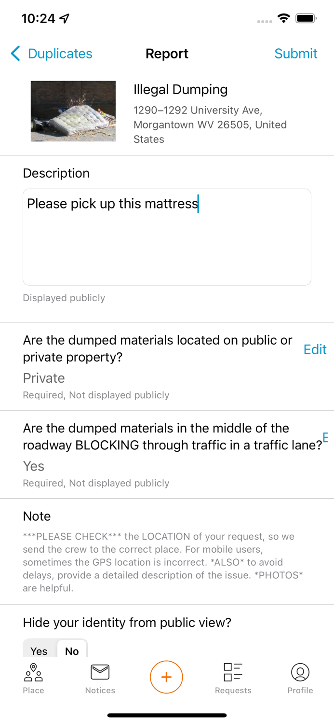Tap the back chevron arrow icon

point(15,54)
